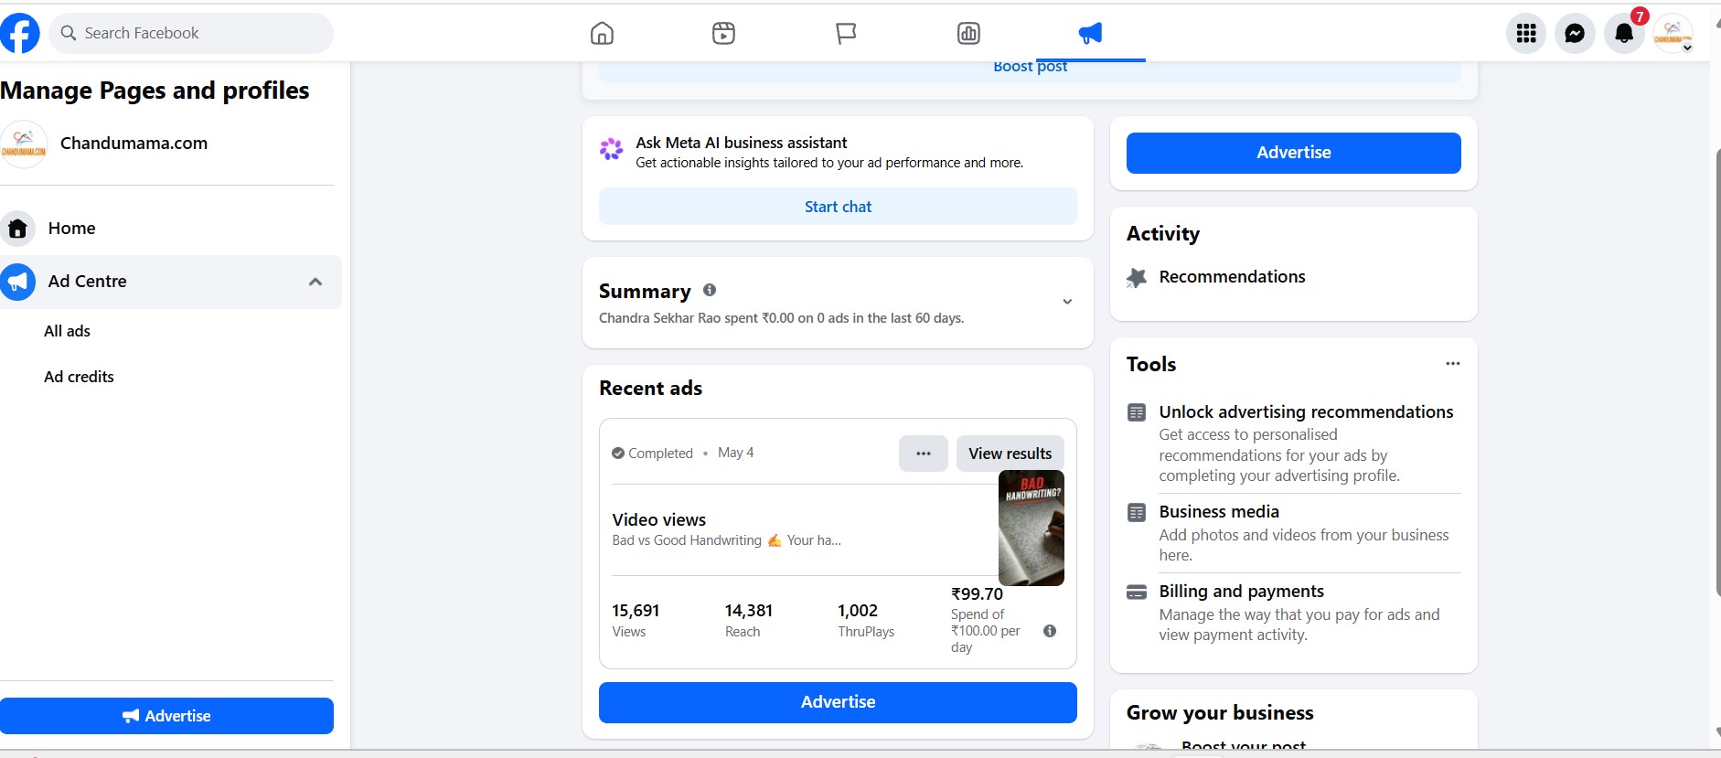Click View results for the completed ad

click(1010, 454)
